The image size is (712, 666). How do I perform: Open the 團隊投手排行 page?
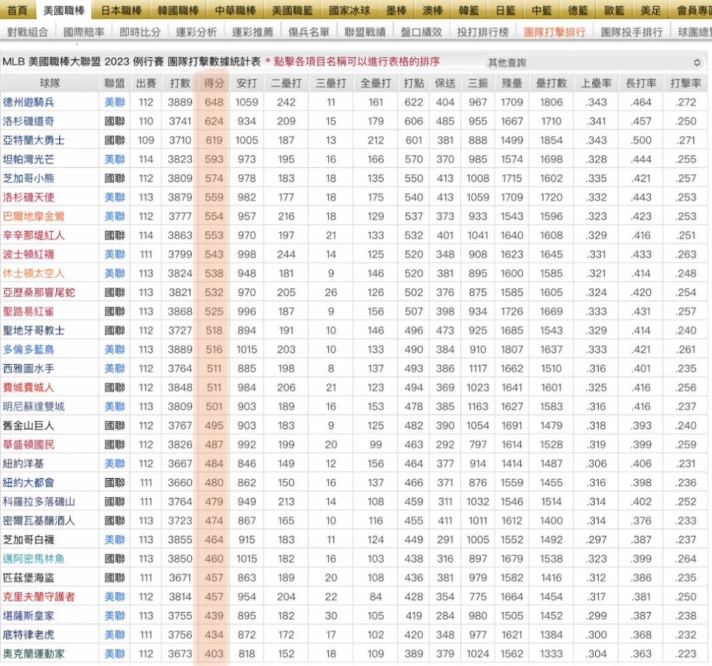click(x=632, y=32)
